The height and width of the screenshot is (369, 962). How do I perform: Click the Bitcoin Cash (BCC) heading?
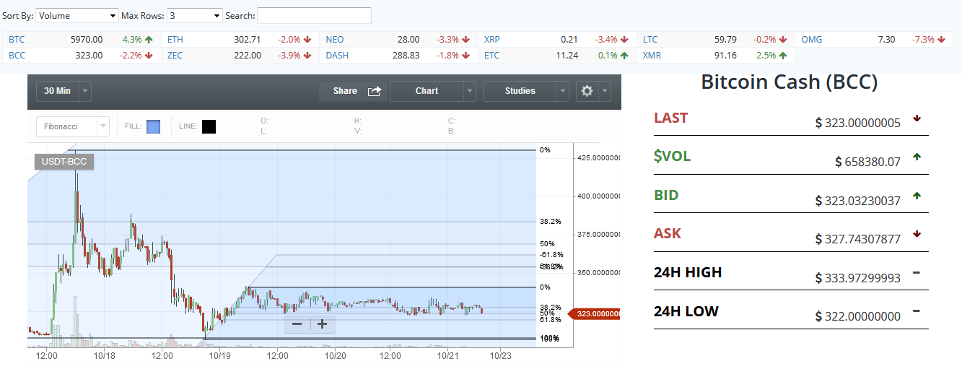790,82
